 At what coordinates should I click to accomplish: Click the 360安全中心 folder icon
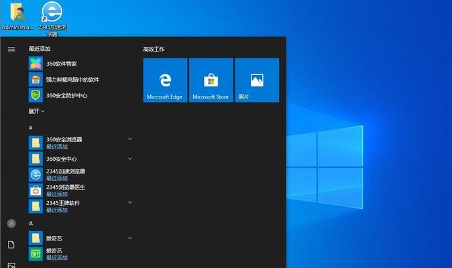click(36, 159)
